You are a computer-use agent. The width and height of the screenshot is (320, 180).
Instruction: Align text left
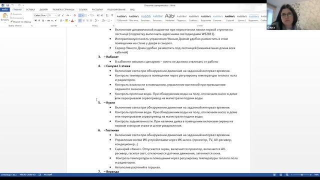80,20
